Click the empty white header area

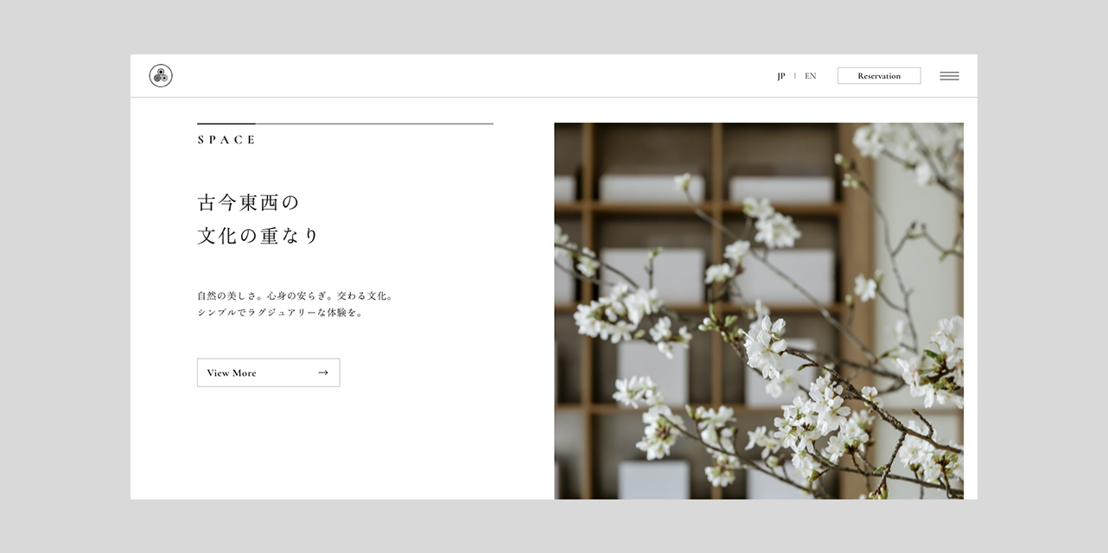(x=475, y=76)
